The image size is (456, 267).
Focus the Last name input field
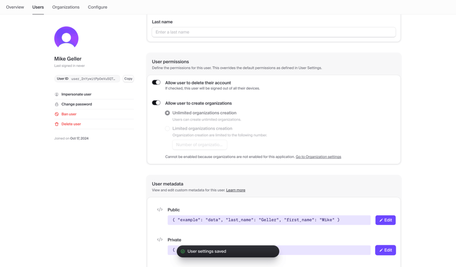(274, 32)
